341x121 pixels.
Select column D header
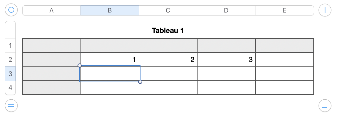coord(226,10)
